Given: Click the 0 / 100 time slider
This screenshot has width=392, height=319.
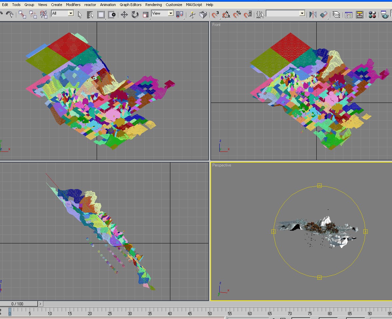Looking at the screenshot, I should coord(17,304).
